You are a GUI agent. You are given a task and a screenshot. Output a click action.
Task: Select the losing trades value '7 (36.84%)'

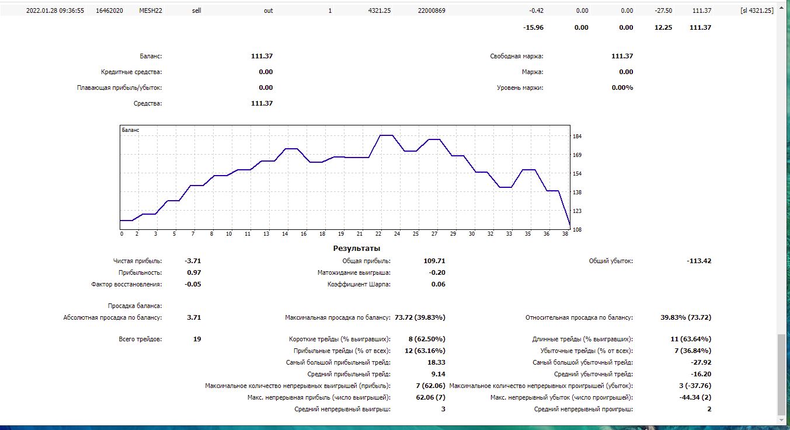(x=693, y=351)
